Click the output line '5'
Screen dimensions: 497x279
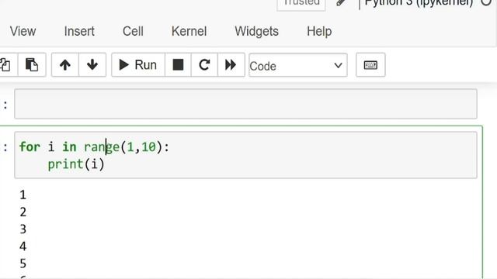click(x=23, y=263)
